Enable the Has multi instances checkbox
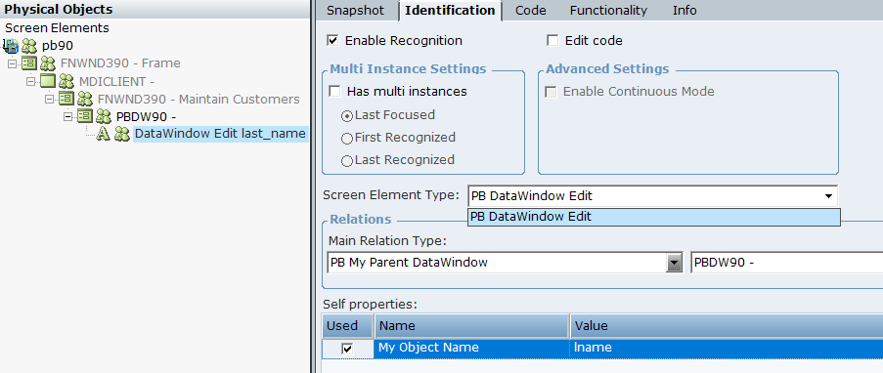The width and height of the screenshot is (883, 373). coord(335,91)
